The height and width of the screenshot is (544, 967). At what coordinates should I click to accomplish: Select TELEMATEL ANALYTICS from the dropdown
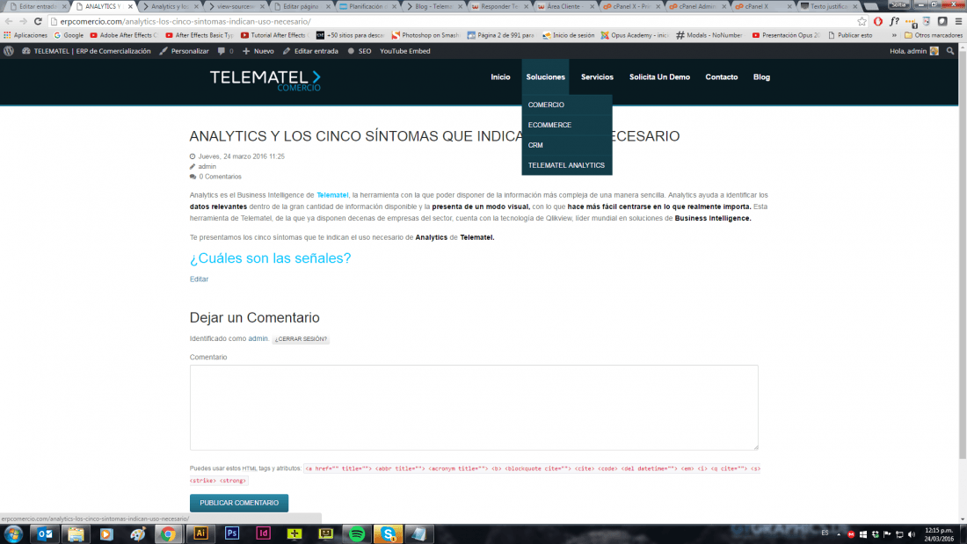tap(567, 165)
